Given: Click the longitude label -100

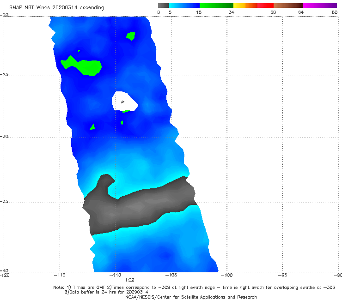Looking at the screenshot, I should [x=226, y=275].
